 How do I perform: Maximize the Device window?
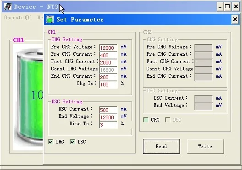pos(227,6)
